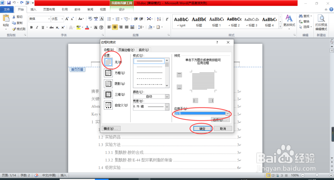Toggle left border button in preview
The image size is (334, 180).
click(195, 101)
